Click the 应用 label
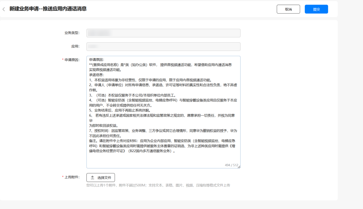The width and height of the screenshot is (363, 209). coord(75,46)
